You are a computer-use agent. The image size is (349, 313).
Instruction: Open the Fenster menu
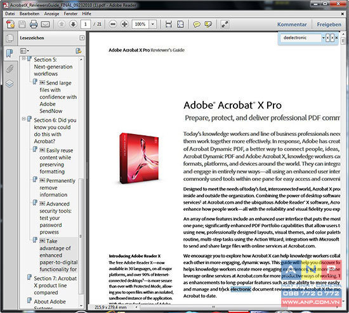pos(70,14)
